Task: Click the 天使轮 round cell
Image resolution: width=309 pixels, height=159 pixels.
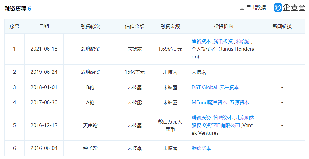Action: point(90,125)
